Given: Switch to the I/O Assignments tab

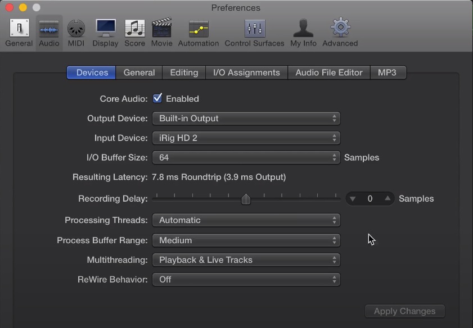Looking at the screenshot, I should click(x=247, y=72).
